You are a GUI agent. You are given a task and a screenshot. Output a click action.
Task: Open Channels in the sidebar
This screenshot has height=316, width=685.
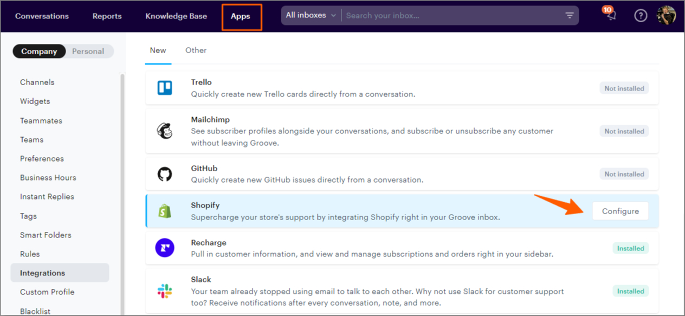(37, 82)
